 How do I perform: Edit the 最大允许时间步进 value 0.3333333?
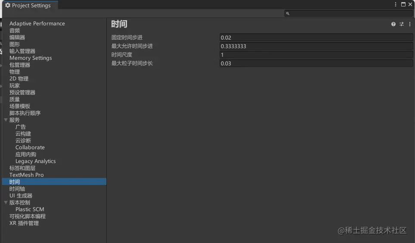(316, 46)
